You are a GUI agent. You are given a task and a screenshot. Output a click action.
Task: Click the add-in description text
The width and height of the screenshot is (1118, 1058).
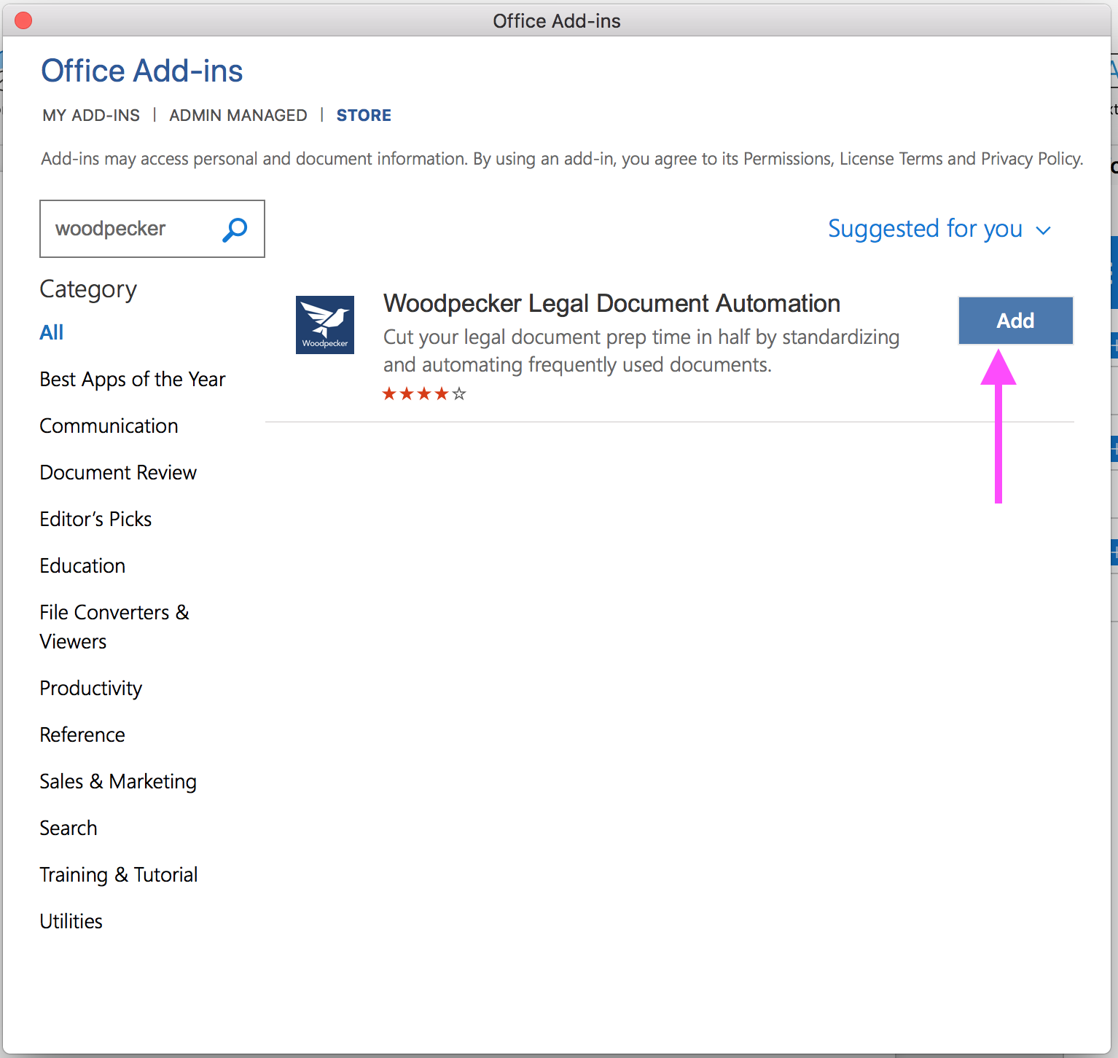(x=641, y=350)
